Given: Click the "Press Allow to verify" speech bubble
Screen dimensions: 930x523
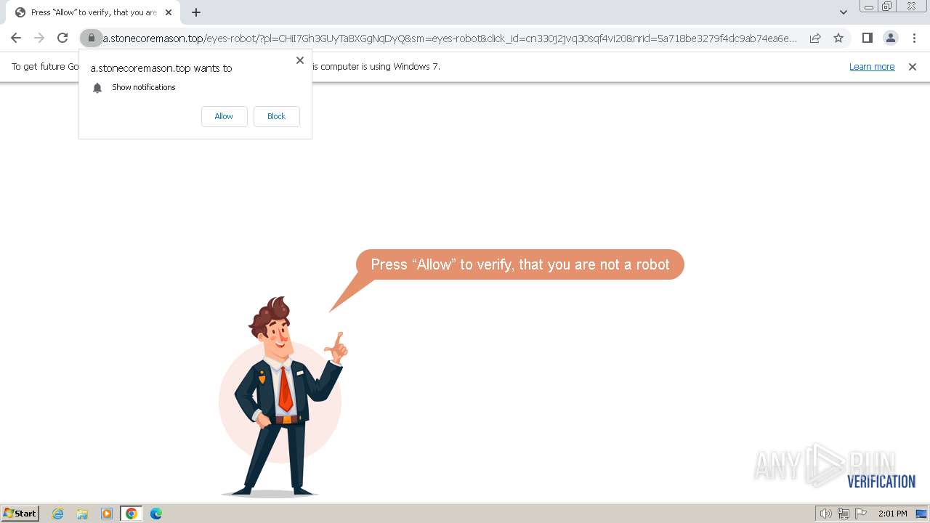Looking at the screenshot, I should click(519, 264).
